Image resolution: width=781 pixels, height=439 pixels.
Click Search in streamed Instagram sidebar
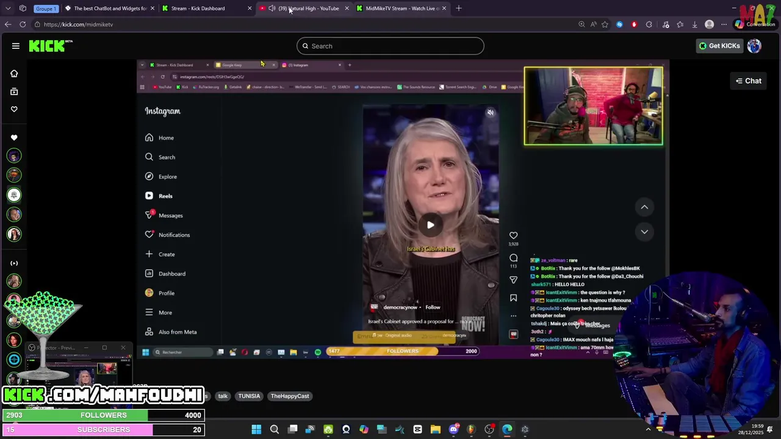point(160,157)
